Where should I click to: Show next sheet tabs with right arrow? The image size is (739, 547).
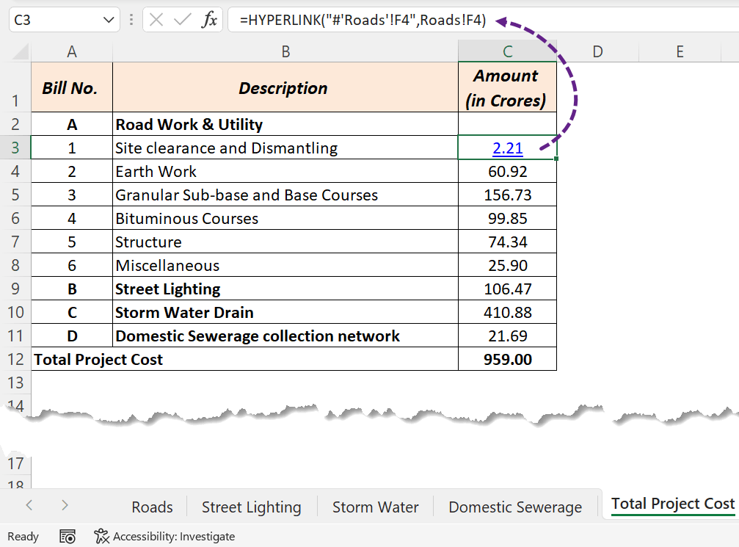click(65, 505)
